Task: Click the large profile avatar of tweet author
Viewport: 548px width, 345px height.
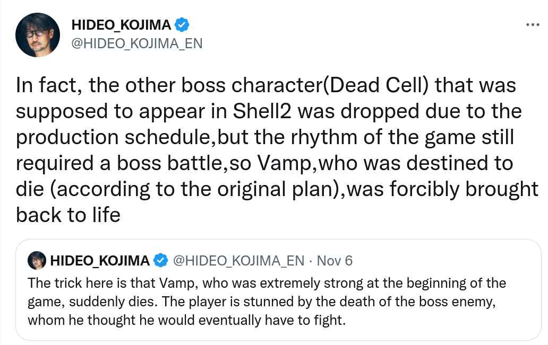Action: pyautogui.click(x=38, y=34)
